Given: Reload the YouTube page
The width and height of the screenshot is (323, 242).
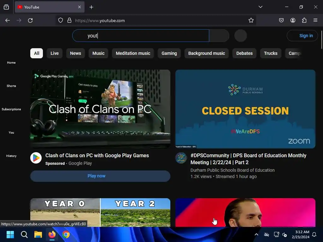Looking at the screenshot, I should point(30,20).
